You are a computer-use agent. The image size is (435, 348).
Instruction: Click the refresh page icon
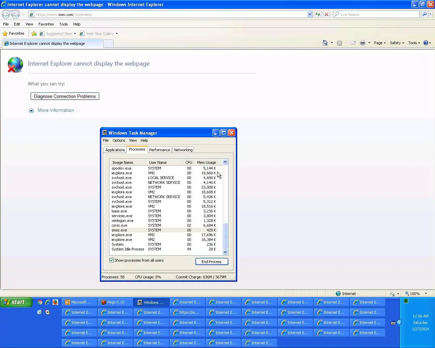pos(318,14)
